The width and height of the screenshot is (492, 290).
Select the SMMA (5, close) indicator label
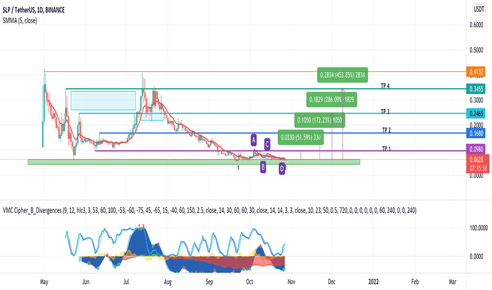tap(20, 21)
